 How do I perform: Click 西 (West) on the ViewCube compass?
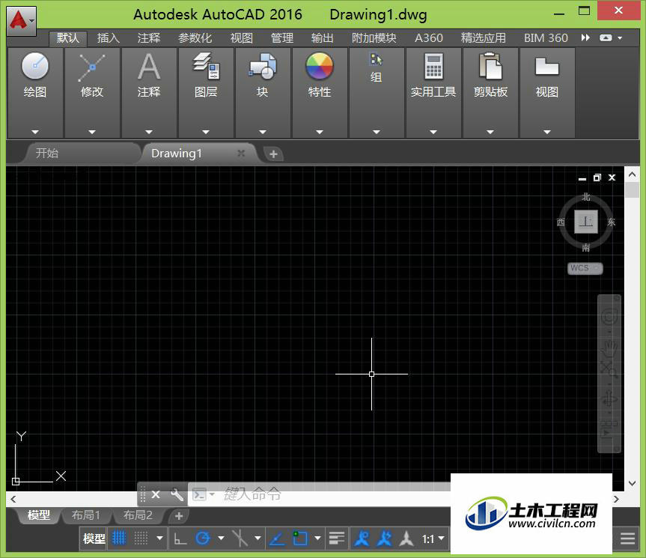click(561, 222)
